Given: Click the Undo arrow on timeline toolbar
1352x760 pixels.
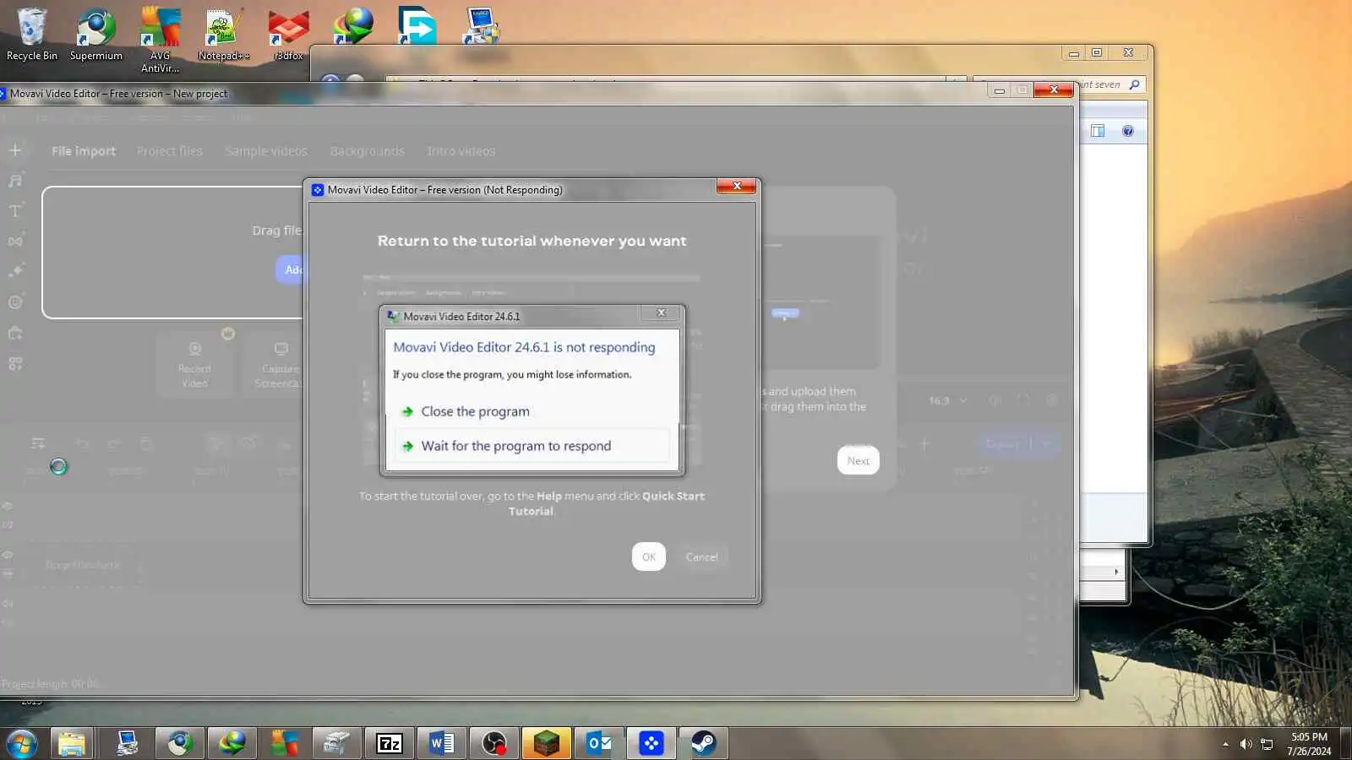Looking at the screenshot, I should (82, 443).
